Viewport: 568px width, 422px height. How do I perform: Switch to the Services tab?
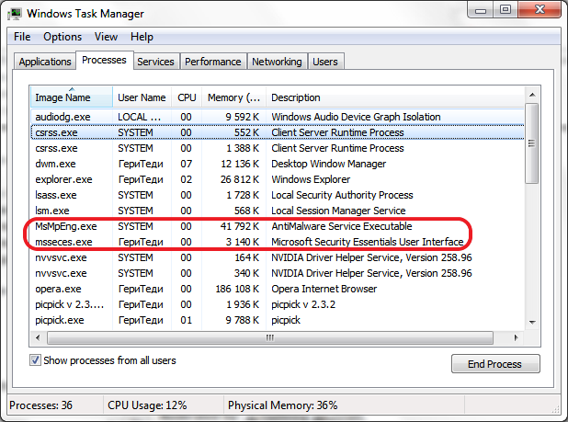click(x=155, y=62)
